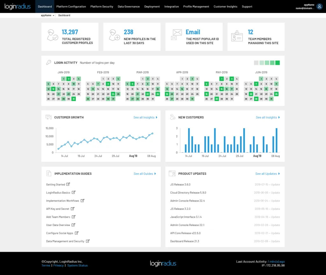
Task: Open the Data Governance menu
Action: (129, 6)
